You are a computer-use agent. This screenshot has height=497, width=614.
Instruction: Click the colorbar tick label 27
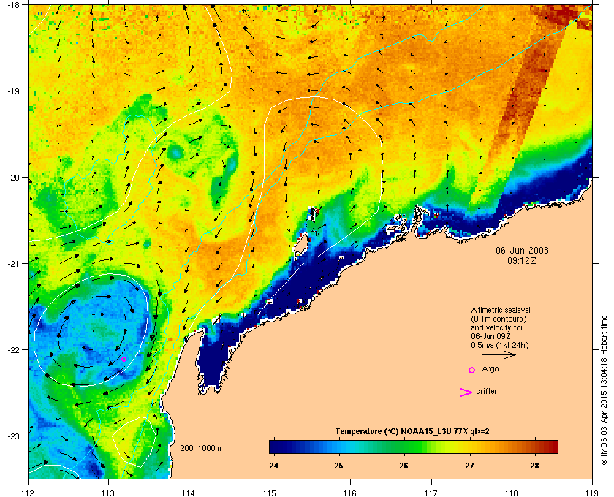pos(469,466)
